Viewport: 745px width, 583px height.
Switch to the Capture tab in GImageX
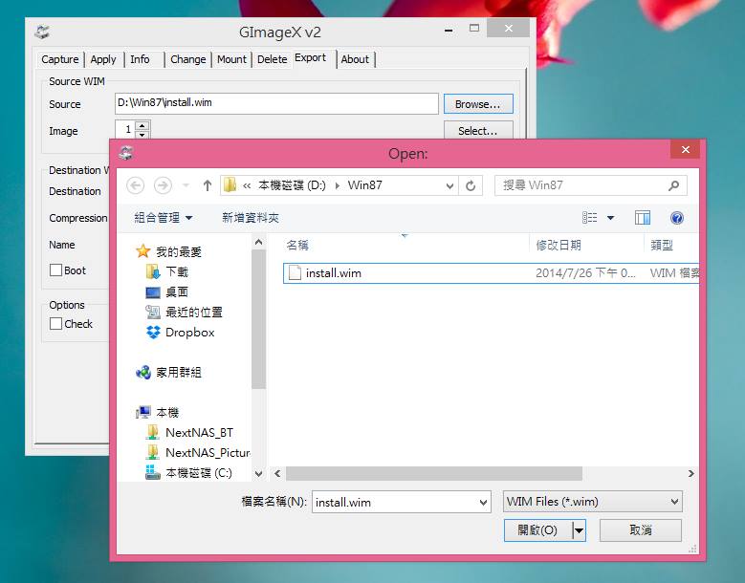click(60, 59)
